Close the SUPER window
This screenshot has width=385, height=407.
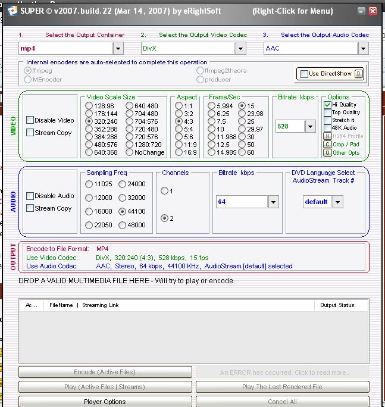(373, 11)
